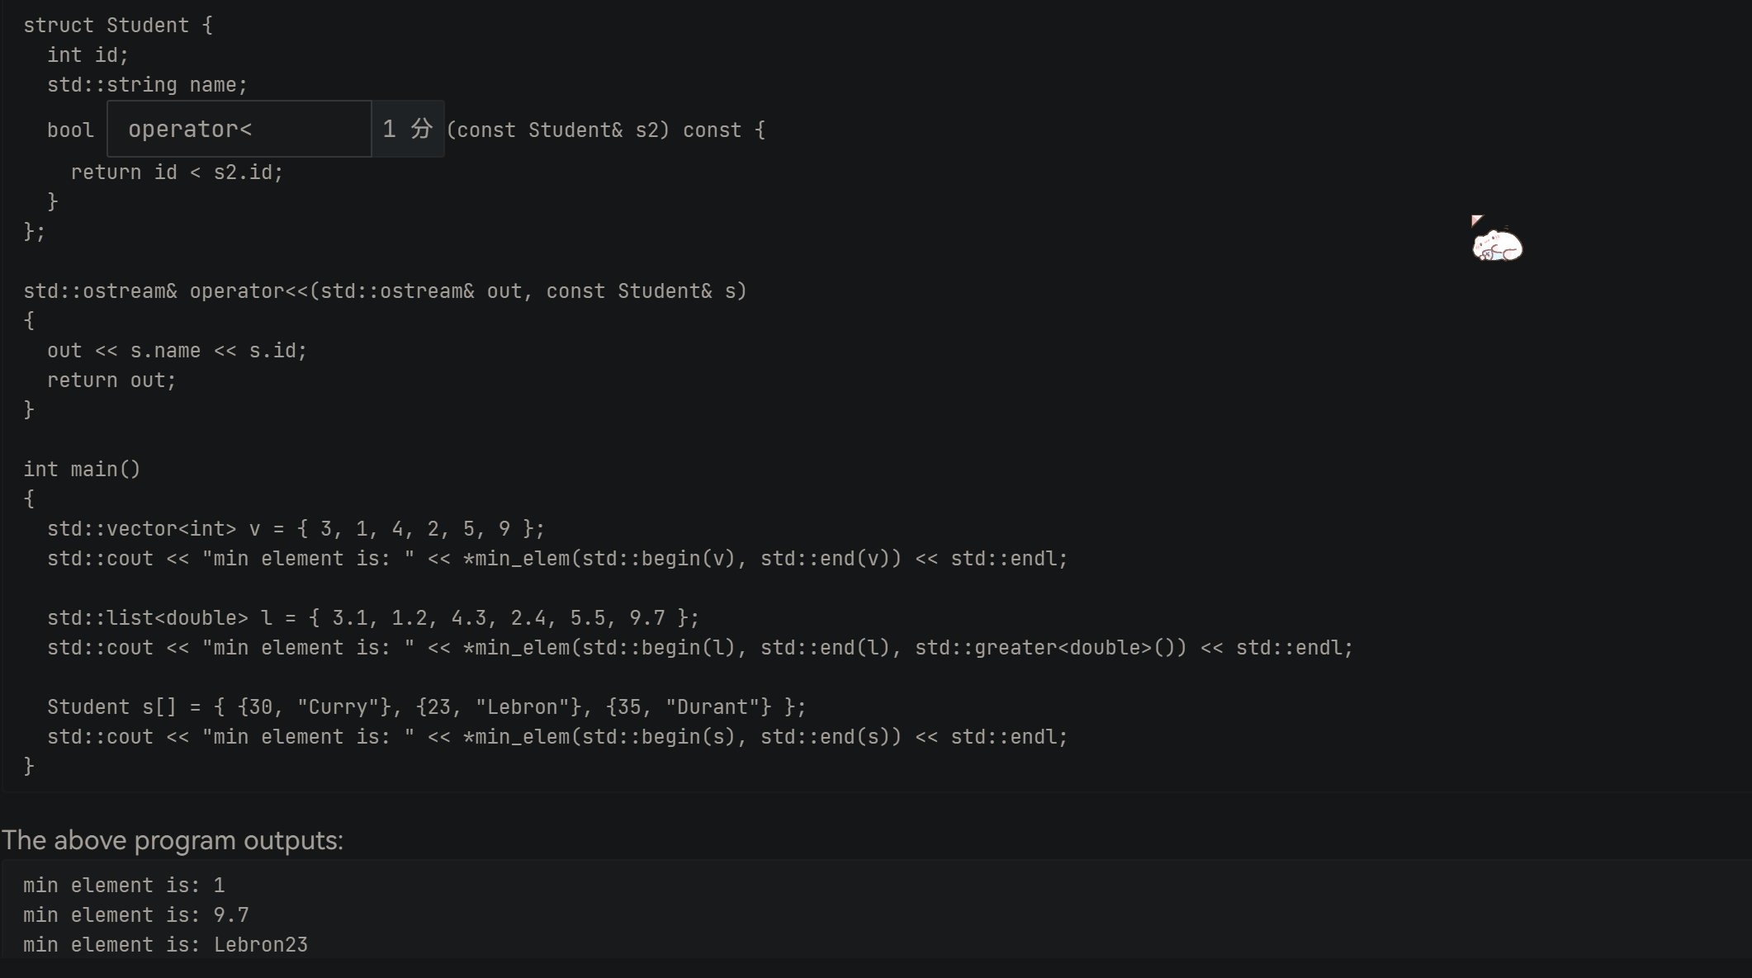Click "The above program outputs:" heading
This screenshot has width=1752, height=978.
(x=173, y=840)
